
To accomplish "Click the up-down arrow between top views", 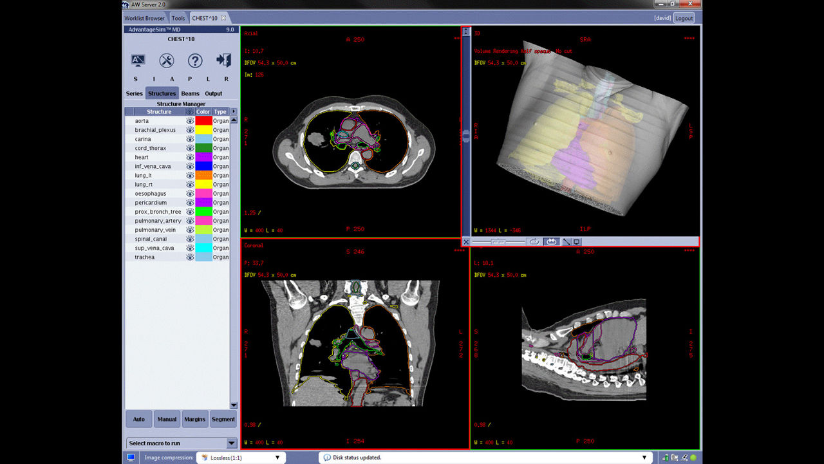I will pos(466,31).
